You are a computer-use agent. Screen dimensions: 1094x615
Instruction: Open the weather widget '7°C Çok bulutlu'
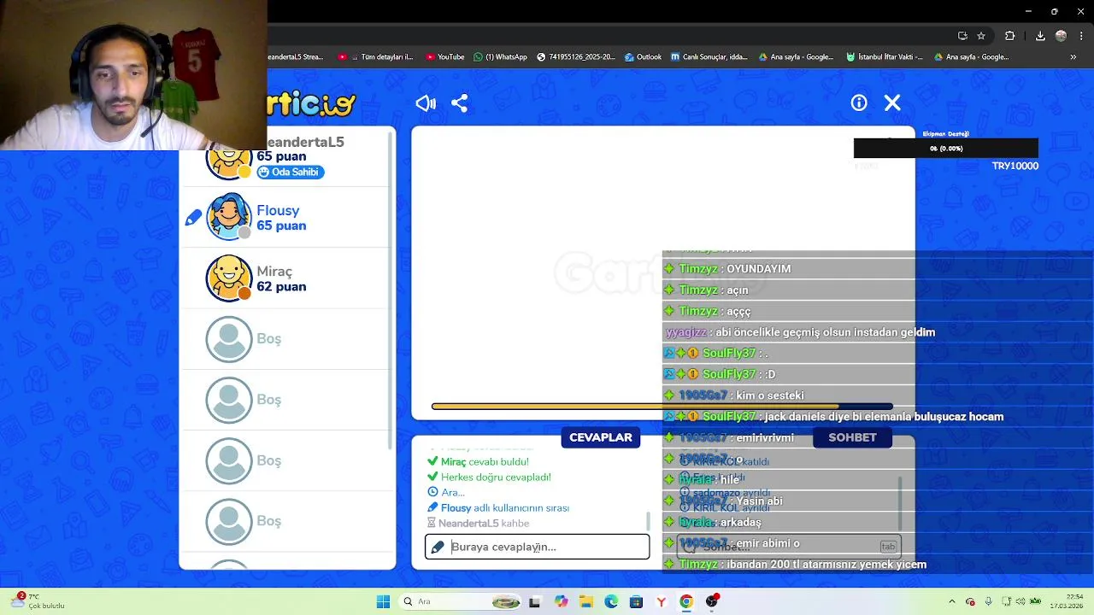pyautogui.click(x=36, y=601)
